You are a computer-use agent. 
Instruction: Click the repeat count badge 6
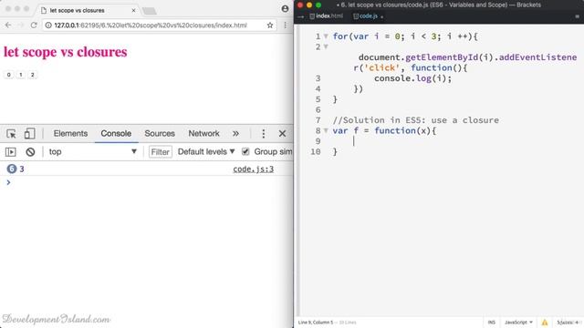coord(12,169)
